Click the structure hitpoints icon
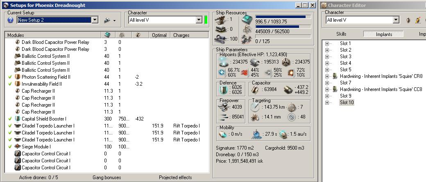The image size is (426, 182). 286,62
